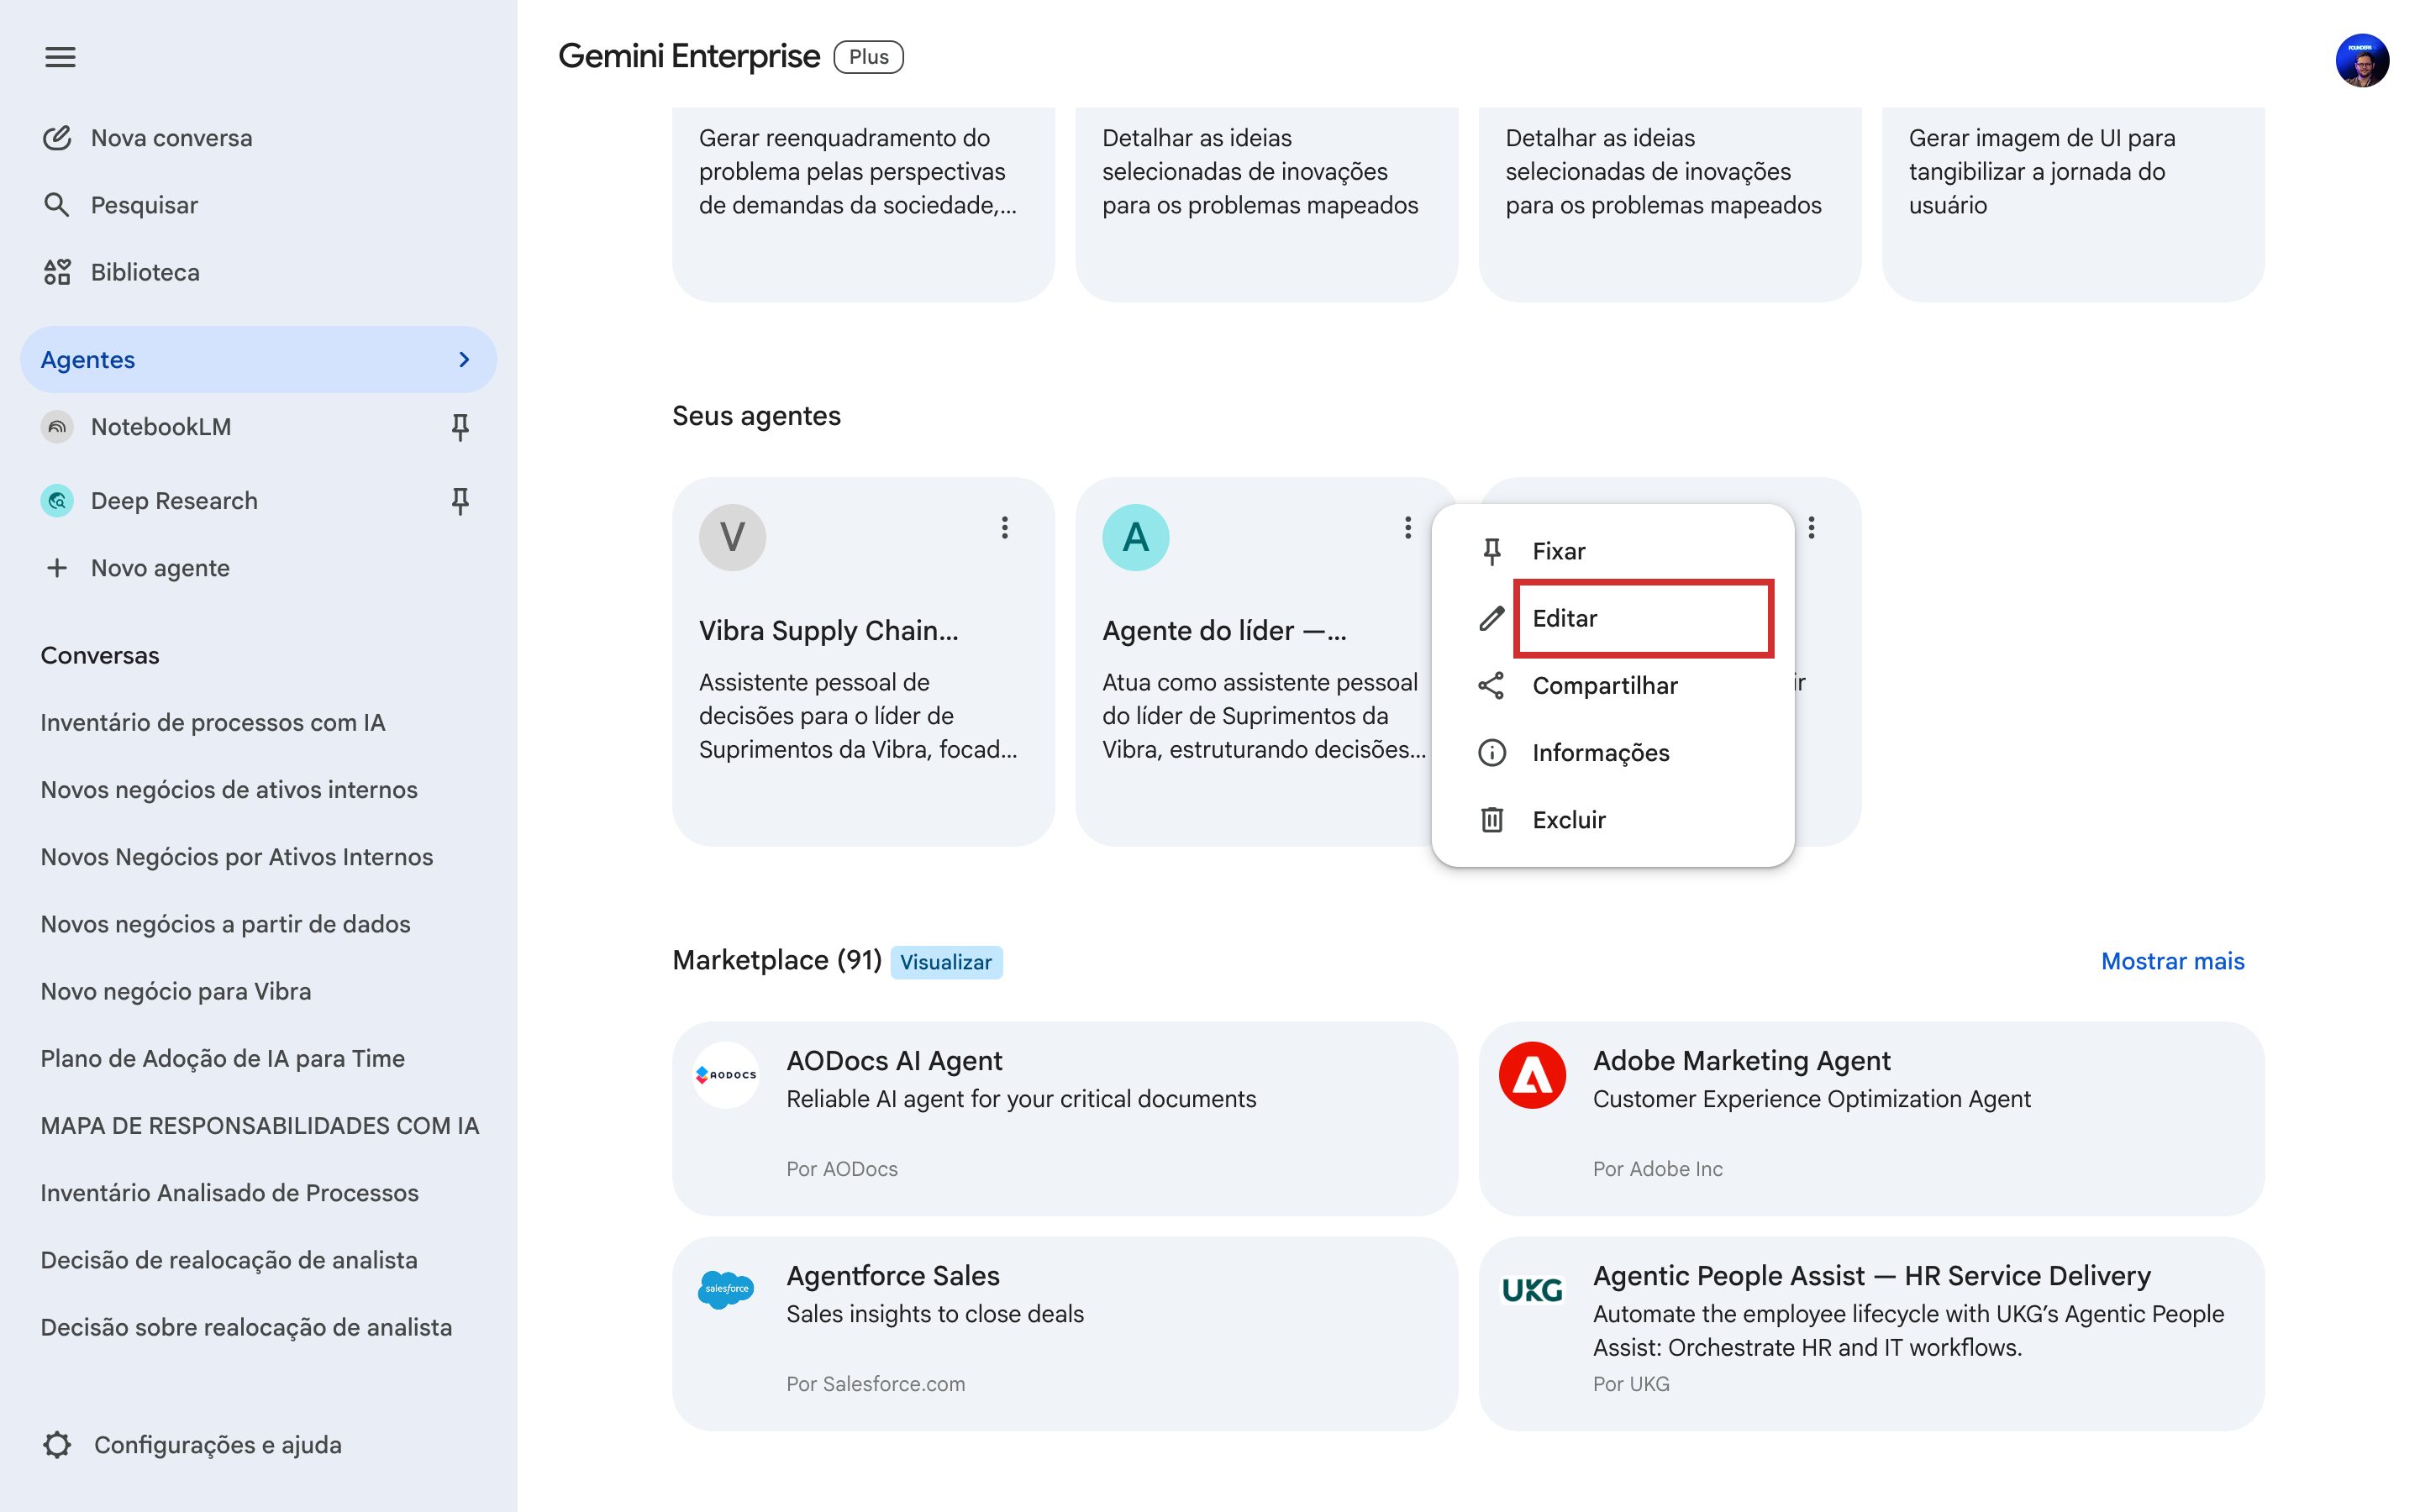2420x1512 pixels.
Task: Open the Vibra Supply Chain agent card
Action: (863, 662)
